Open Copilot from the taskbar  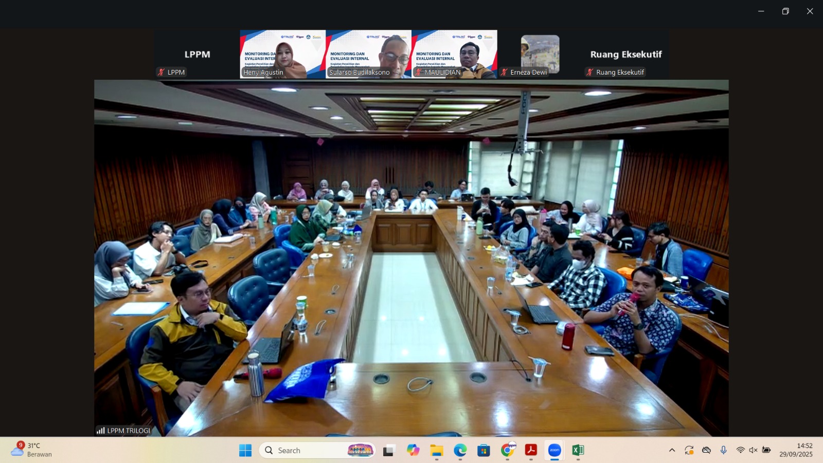coord(413,450)
